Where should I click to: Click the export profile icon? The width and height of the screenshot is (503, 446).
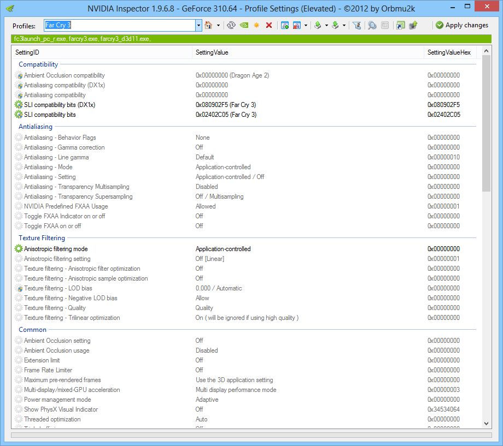click(x=318, y=25)
